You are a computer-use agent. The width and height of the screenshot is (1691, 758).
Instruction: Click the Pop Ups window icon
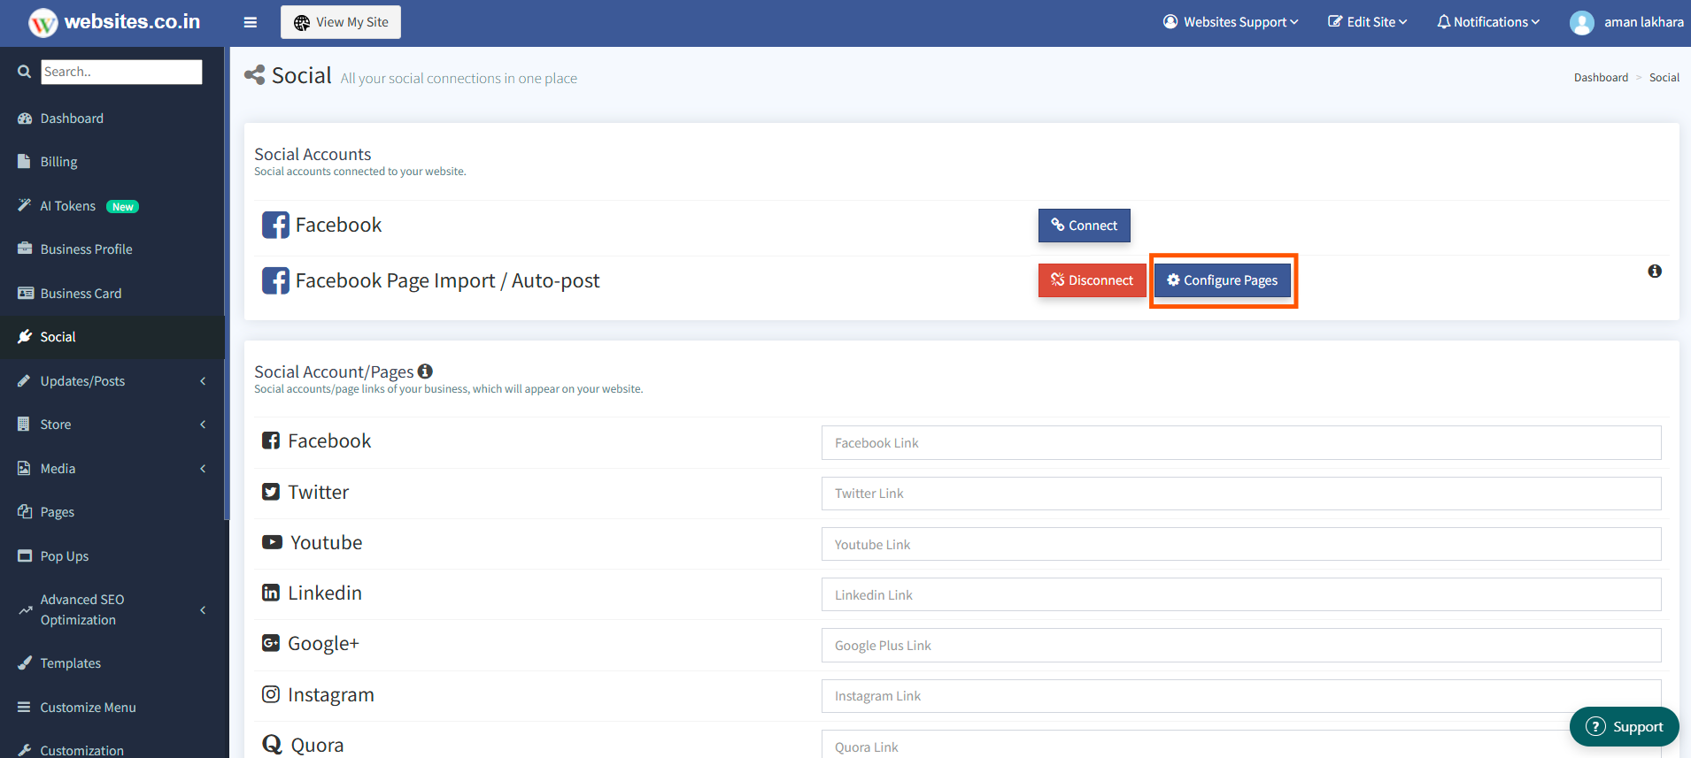(25, 555)
